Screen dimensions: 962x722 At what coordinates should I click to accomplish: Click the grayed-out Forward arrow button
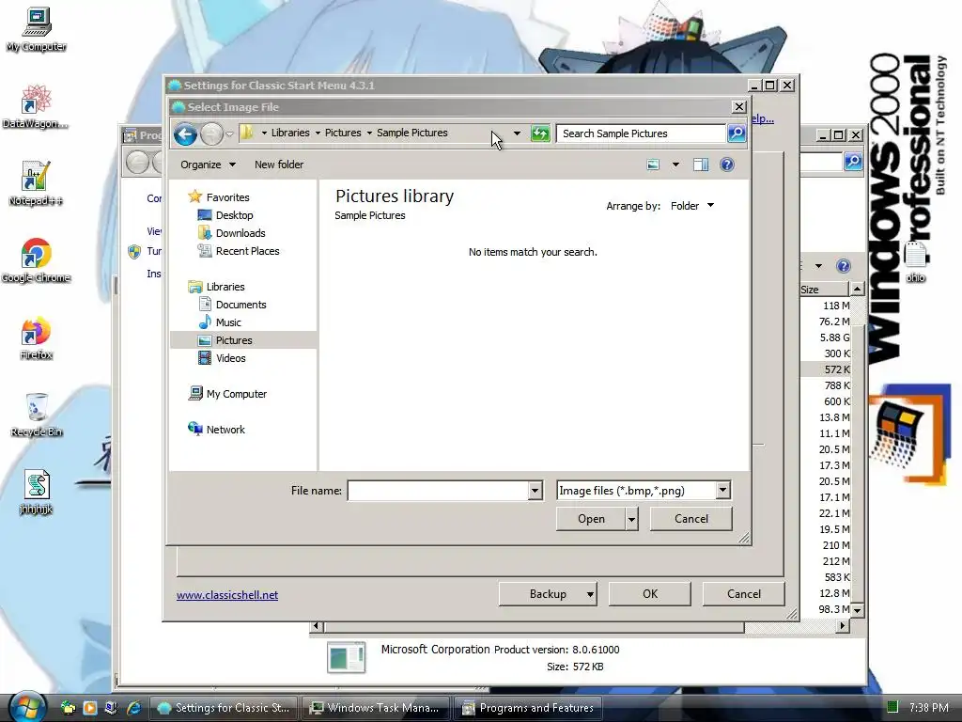211,133
